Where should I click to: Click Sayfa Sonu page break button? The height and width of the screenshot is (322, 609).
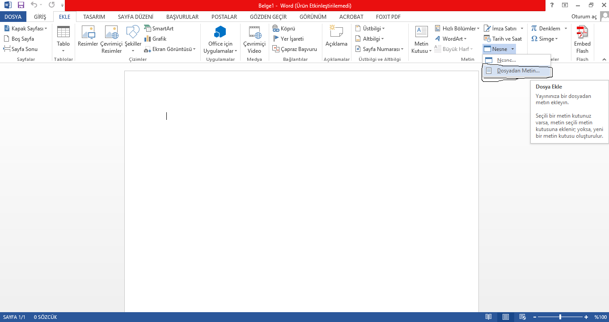(21, 49)
